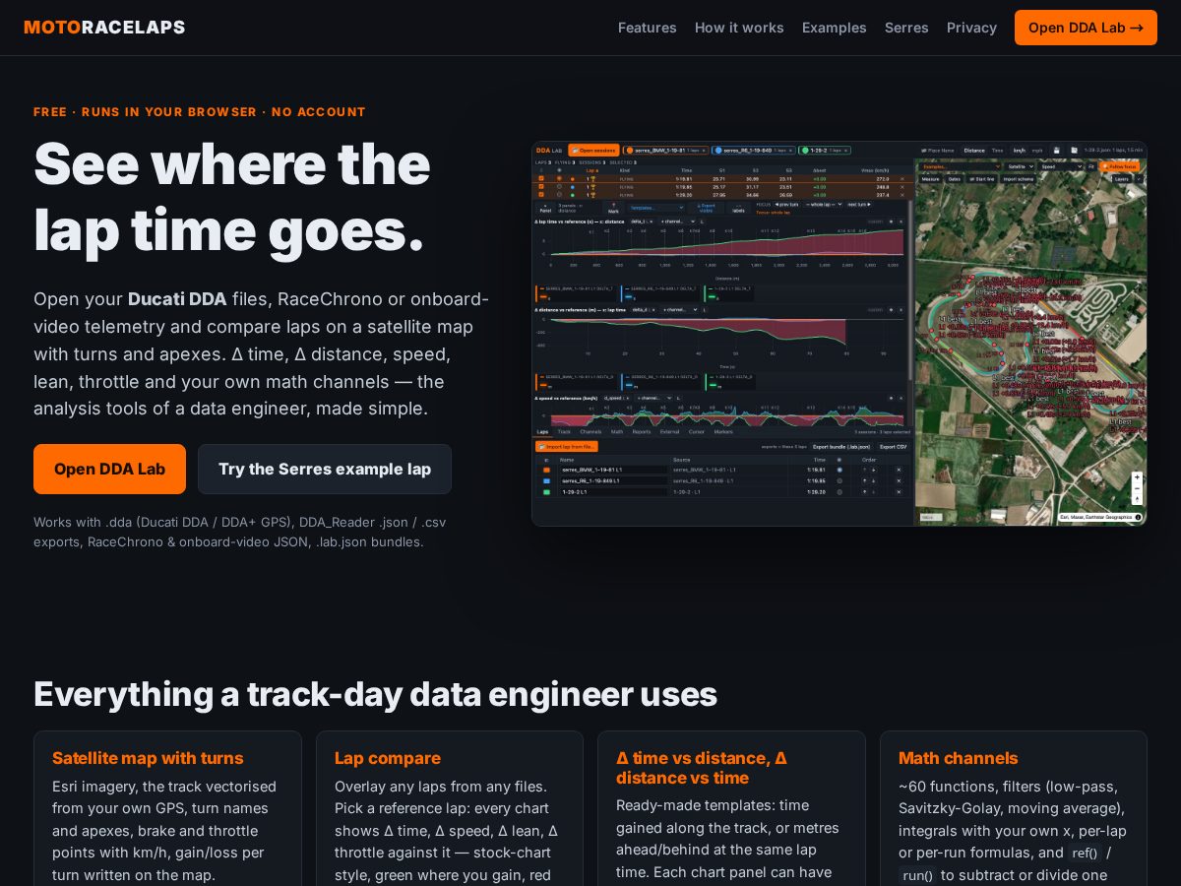Open the DDA Lab app preview image

click(x=839, y=334)
